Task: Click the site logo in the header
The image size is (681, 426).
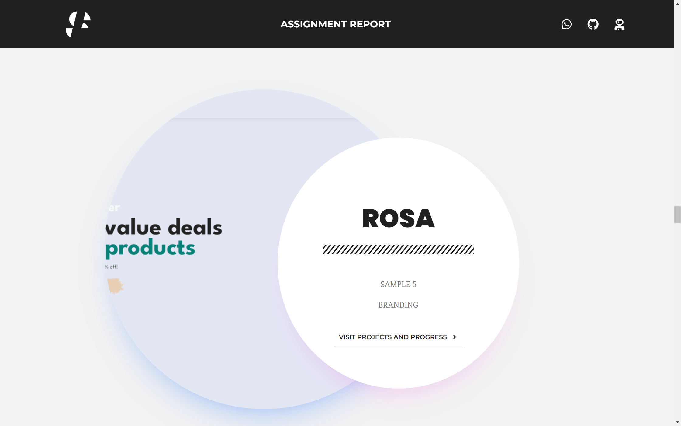Action: pyautogui.click(x=78, y=24)
